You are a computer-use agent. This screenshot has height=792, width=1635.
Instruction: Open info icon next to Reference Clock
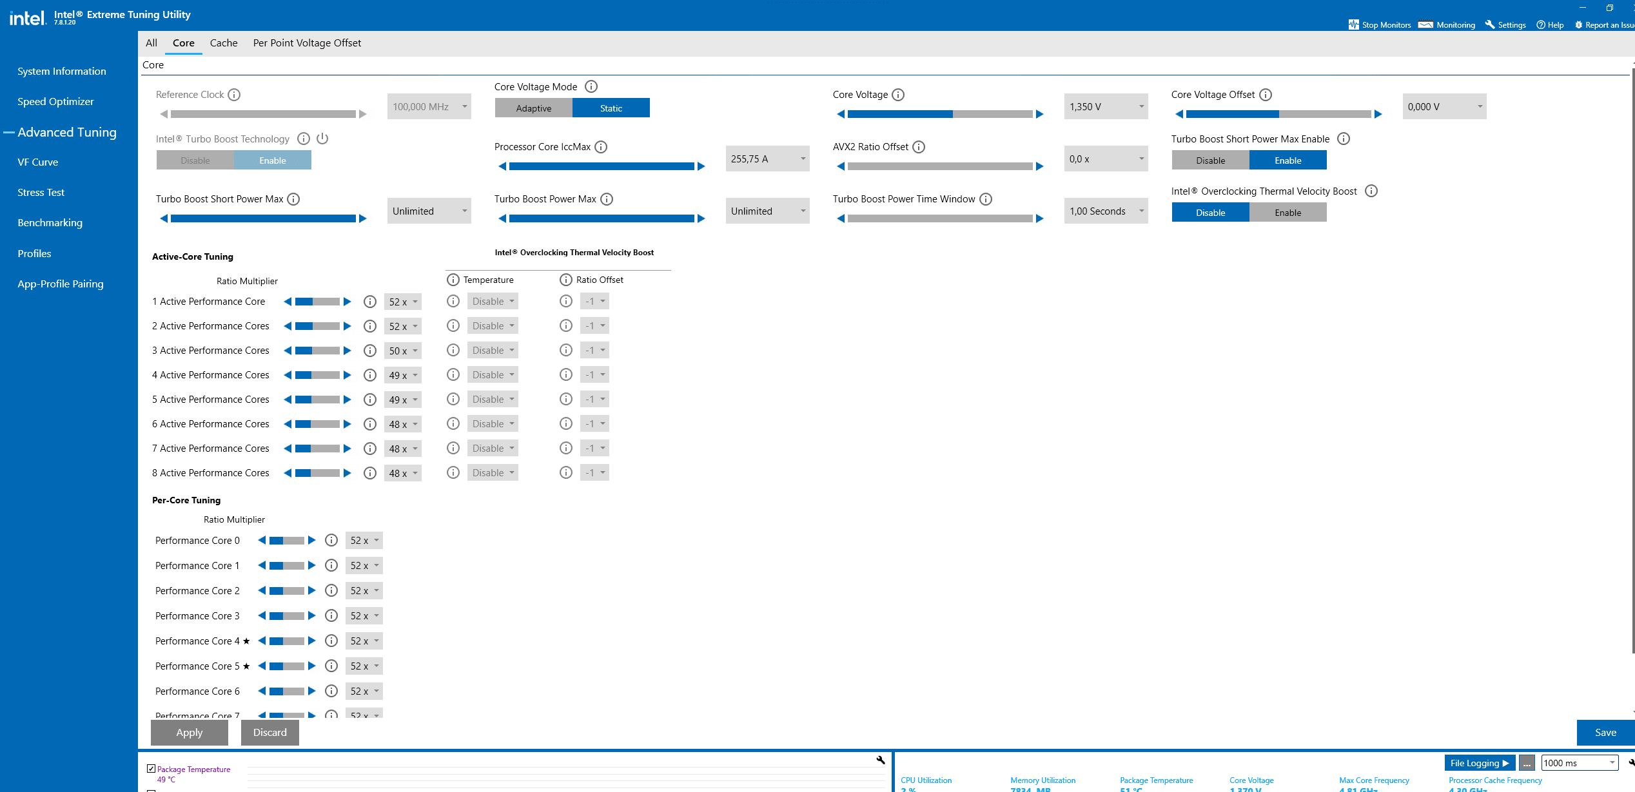(234, 95)
